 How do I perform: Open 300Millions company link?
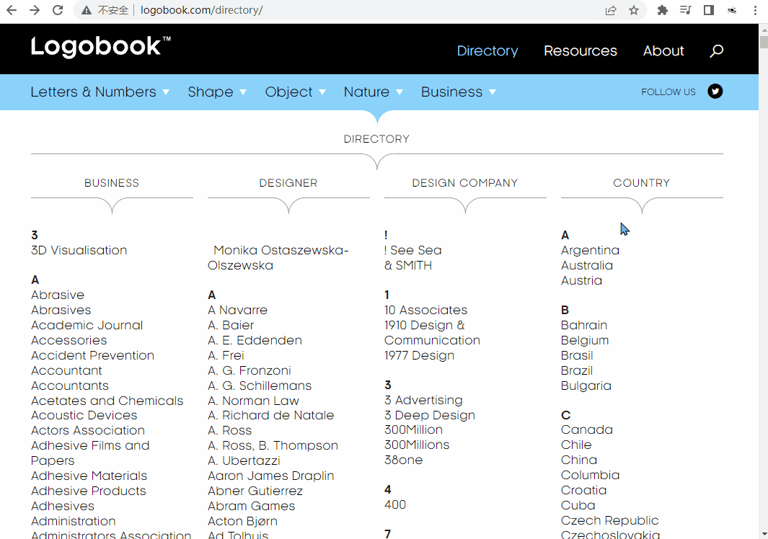tap(417, 445)
